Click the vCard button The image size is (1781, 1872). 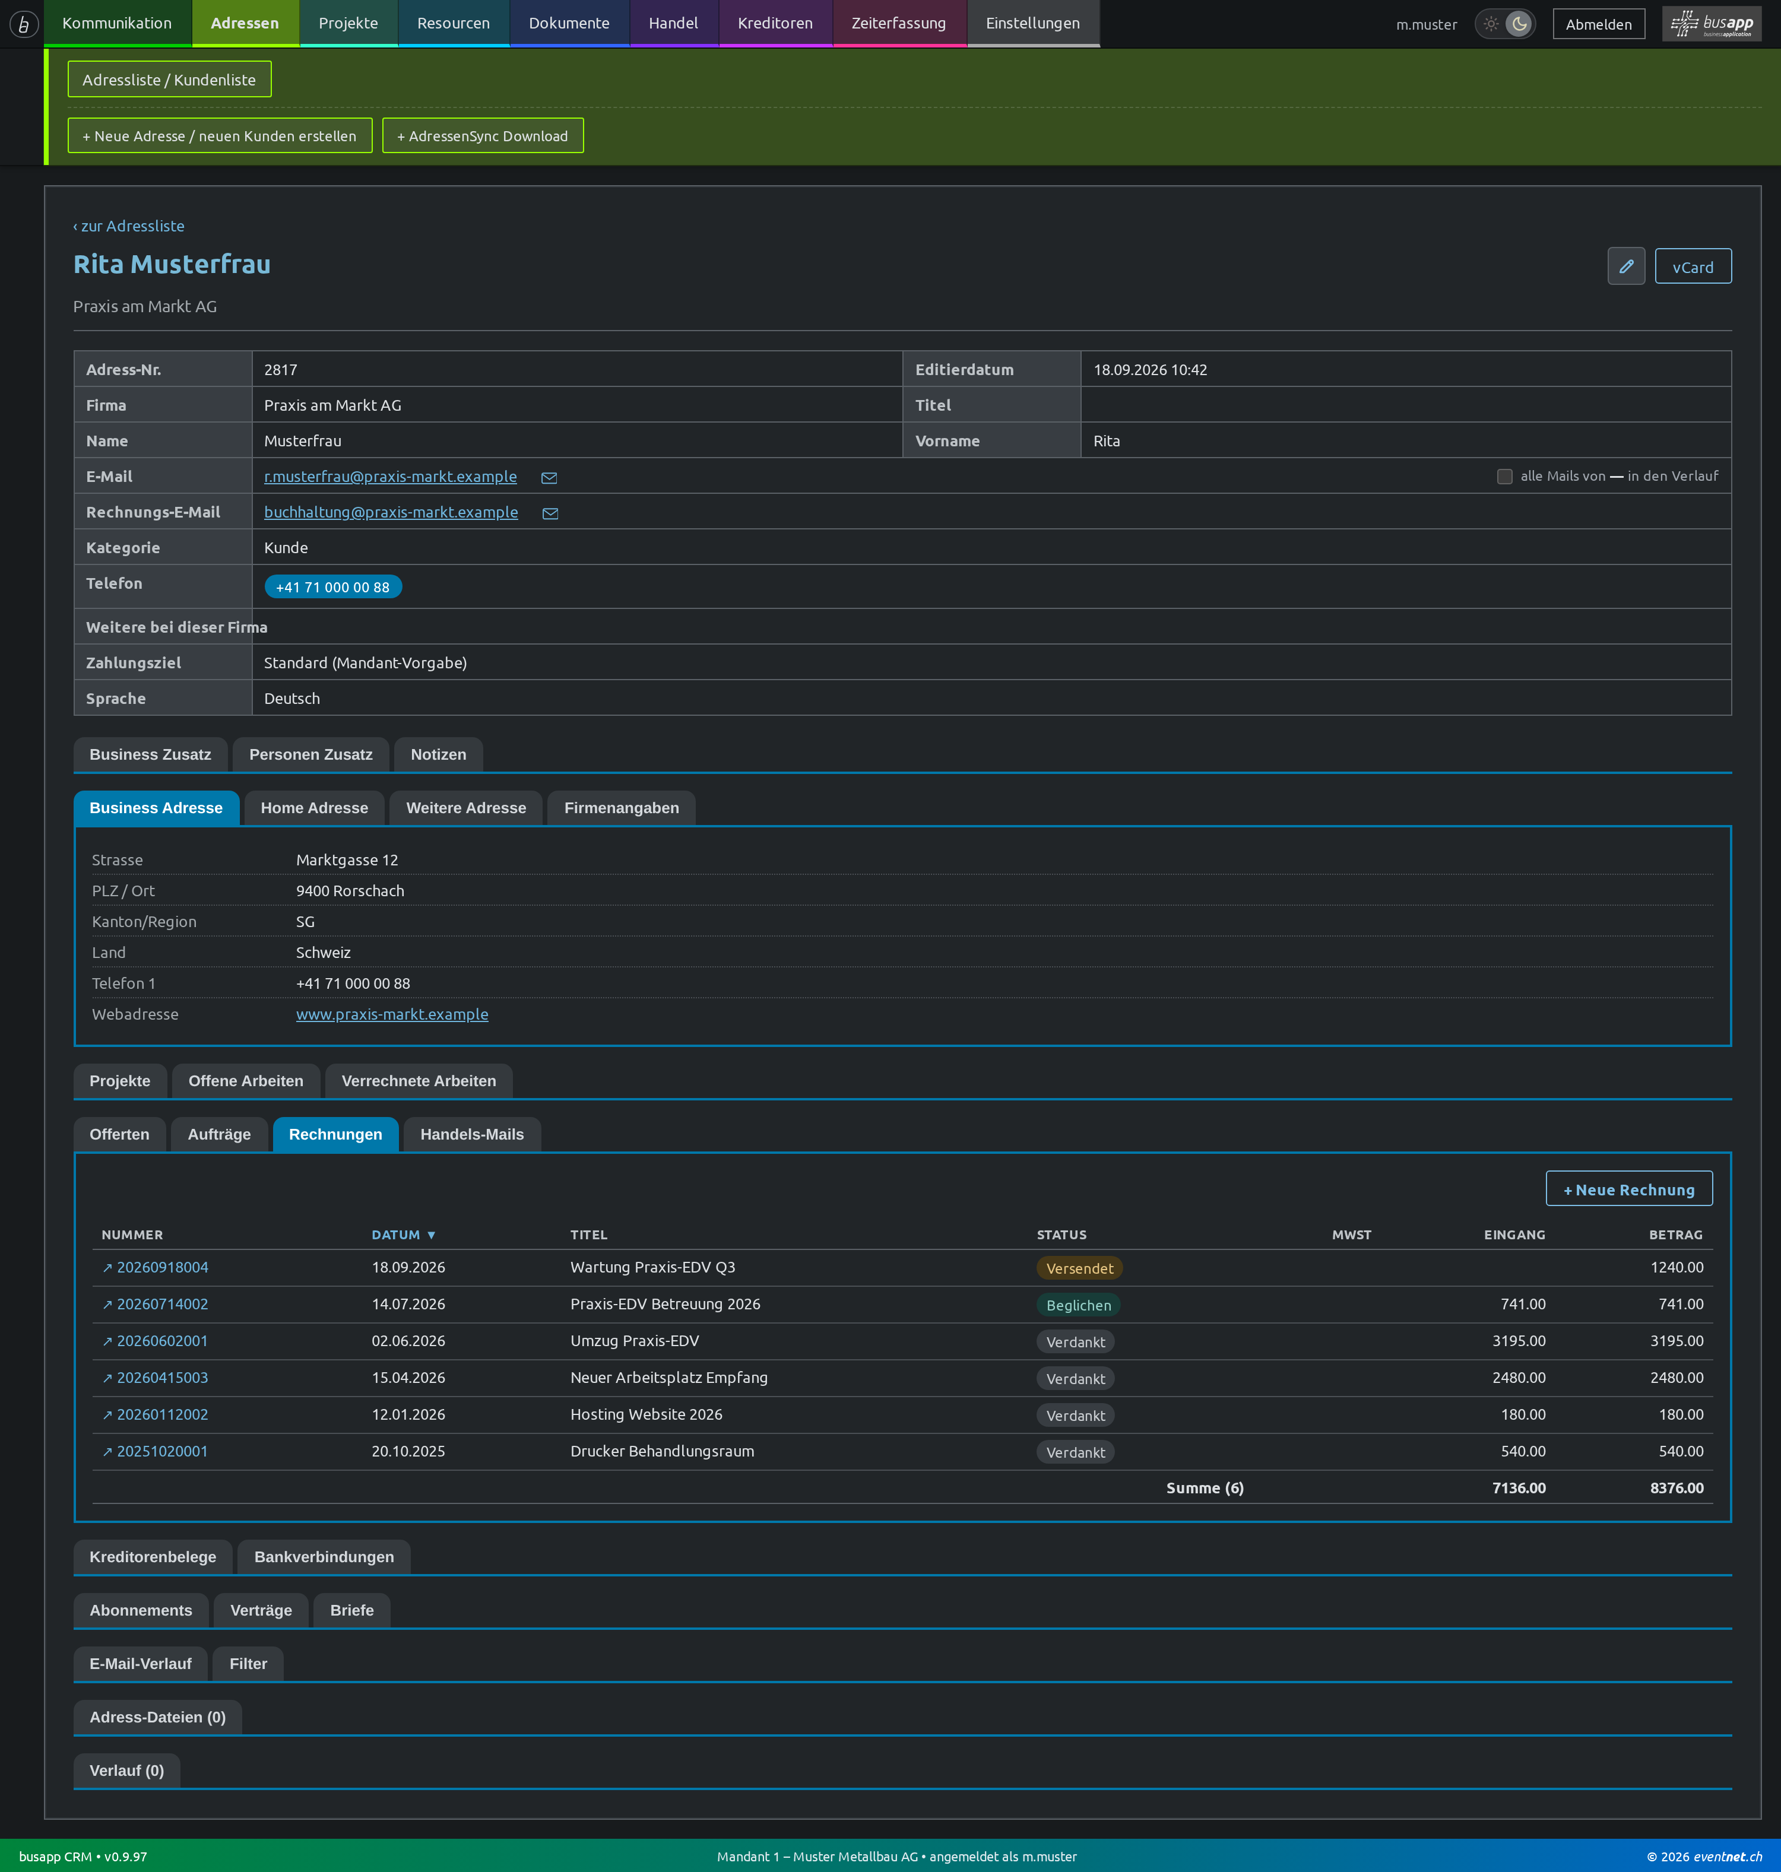tap(1693, 266)
